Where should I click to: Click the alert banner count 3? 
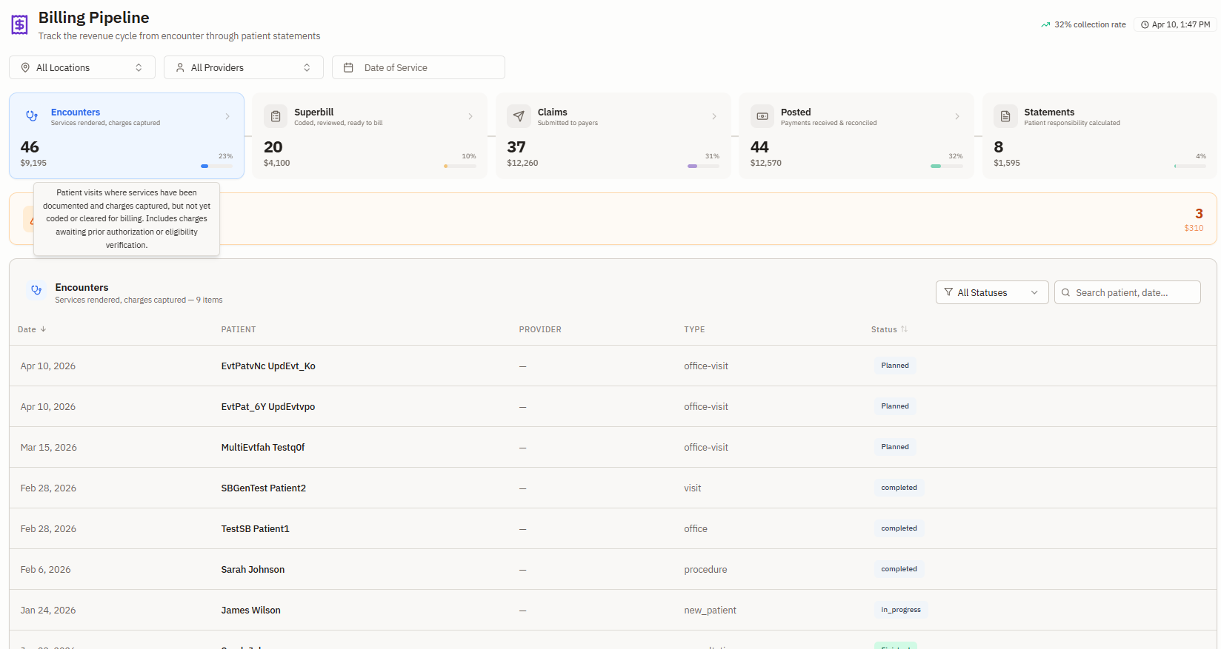tap(1199, 213)
